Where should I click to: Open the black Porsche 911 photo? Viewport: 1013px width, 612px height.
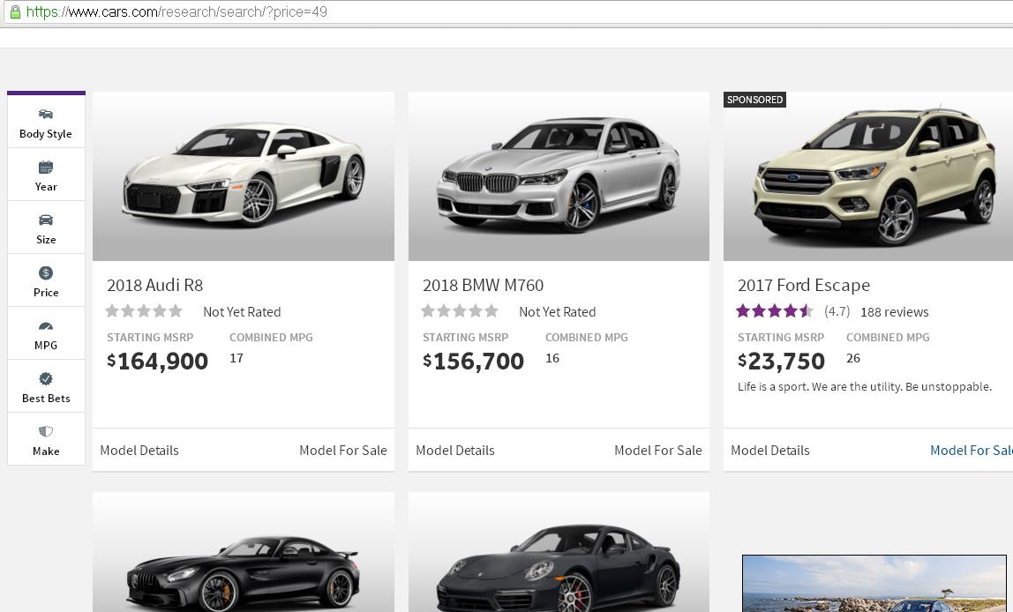(559, 552)
